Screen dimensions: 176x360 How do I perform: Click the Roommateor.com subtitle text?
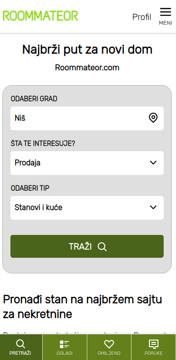(87, 68)
